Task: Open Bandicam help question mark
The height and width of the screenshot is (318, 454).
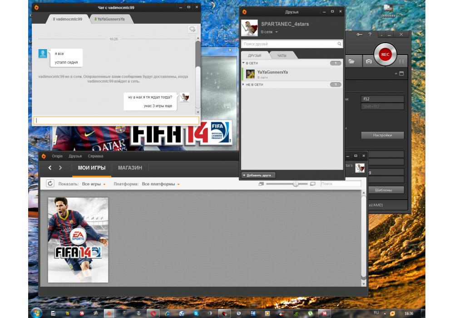Action: click(370, 35)
